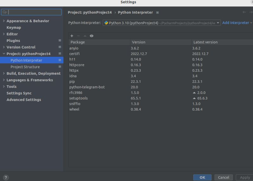Click the project-level icon beside Python Interpreter row
The image size is (253, 181).
(60, 60)
